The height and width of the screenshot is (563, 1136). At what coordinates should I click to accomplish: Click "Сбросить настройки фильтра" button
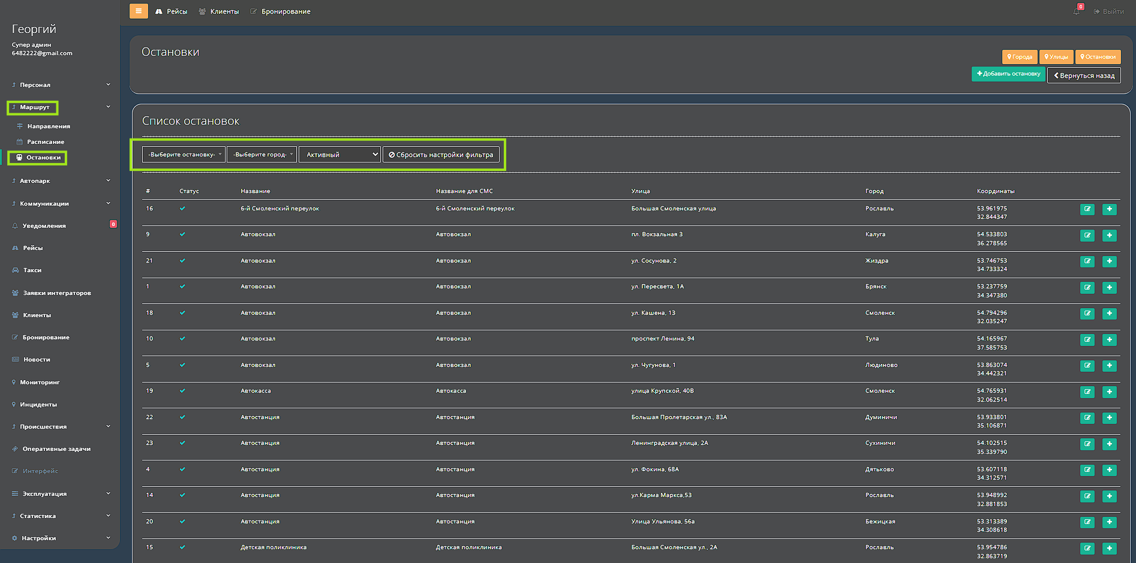tap(441, 155)
